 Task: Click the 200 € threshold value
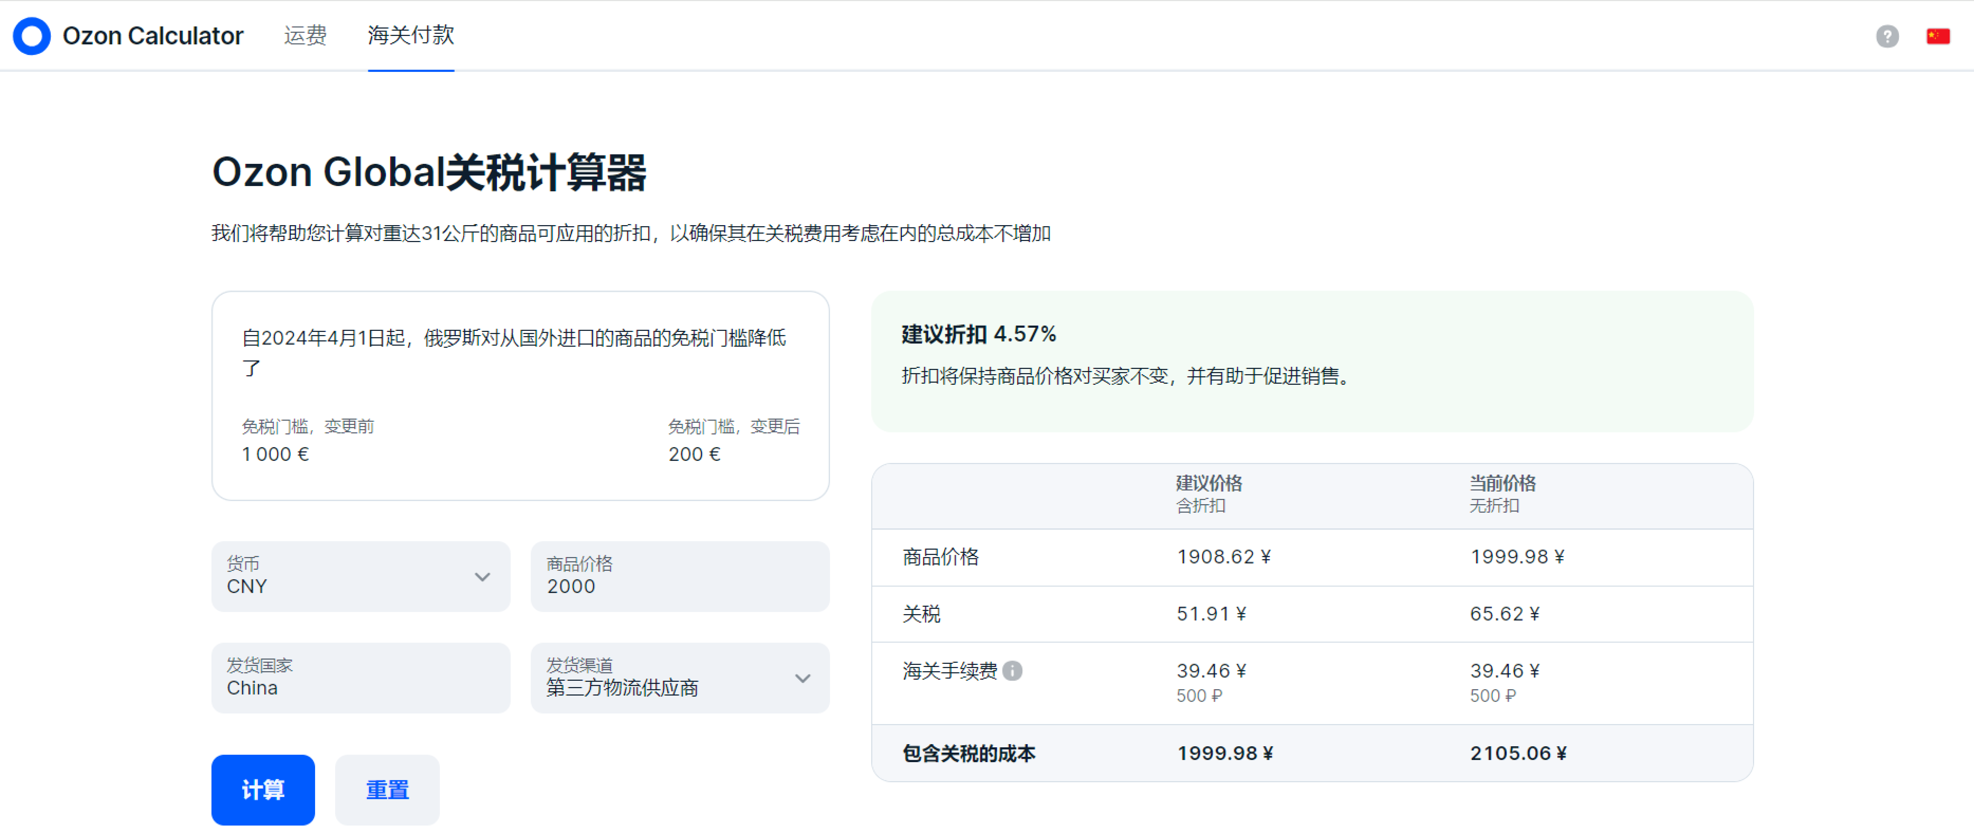(694, 454)
